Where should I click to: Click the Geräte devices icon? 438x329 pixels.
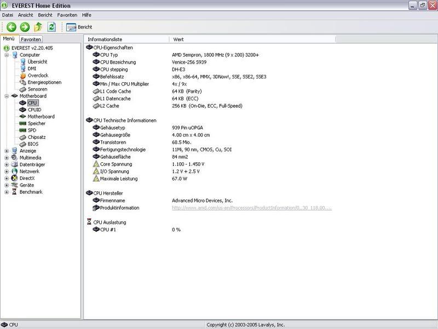pos(15,185)
